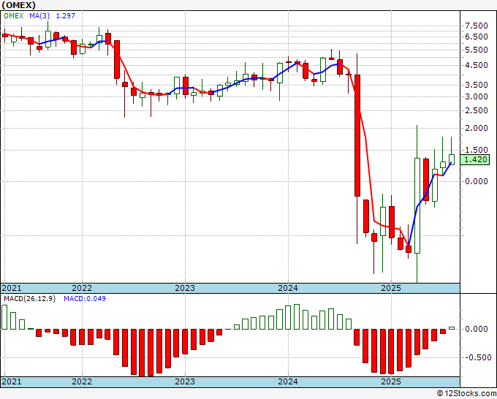Click the 4.500 price axis label

point(476,65)
